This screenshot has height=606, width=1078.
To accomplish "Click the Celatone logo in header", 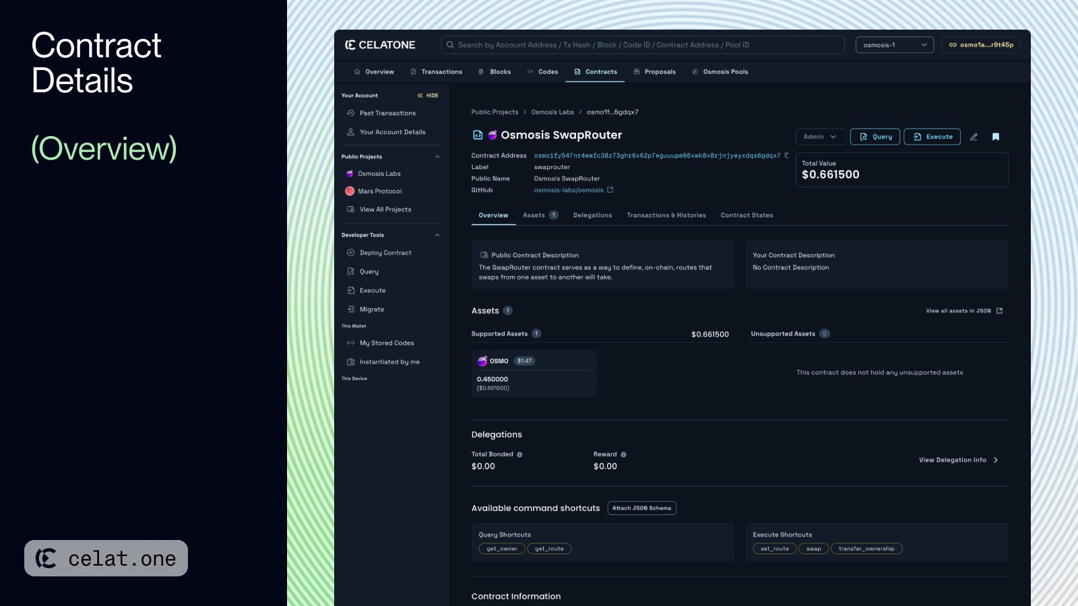I will tap(380, 45).
